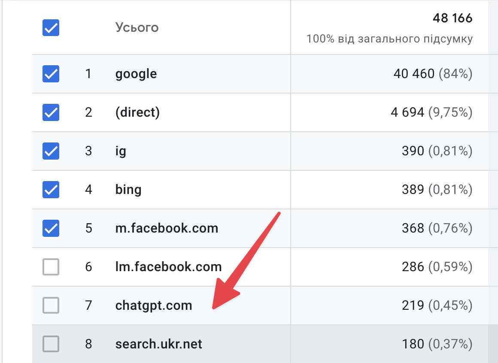Uncheck the m.facebook.com row checkbox
This screenshot has height=363, width=498.
[51, 228]
